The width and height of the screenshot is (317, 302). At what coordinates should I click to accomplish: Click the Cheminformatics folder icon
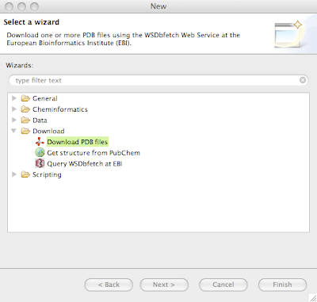tap(25, 109)
